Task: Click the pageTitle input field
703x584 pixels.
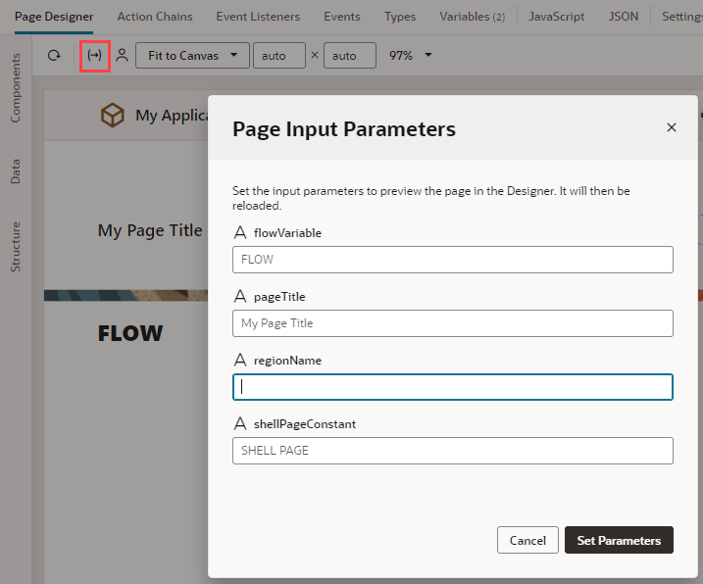Action: point(453,323)
